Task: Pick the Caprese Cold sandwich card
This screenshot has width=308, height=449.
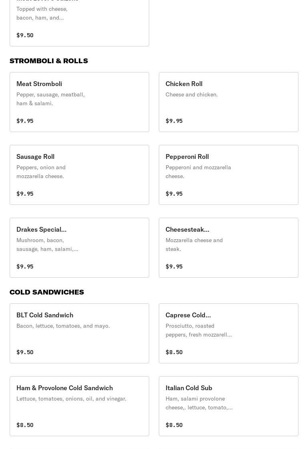Action: point(228,333)
